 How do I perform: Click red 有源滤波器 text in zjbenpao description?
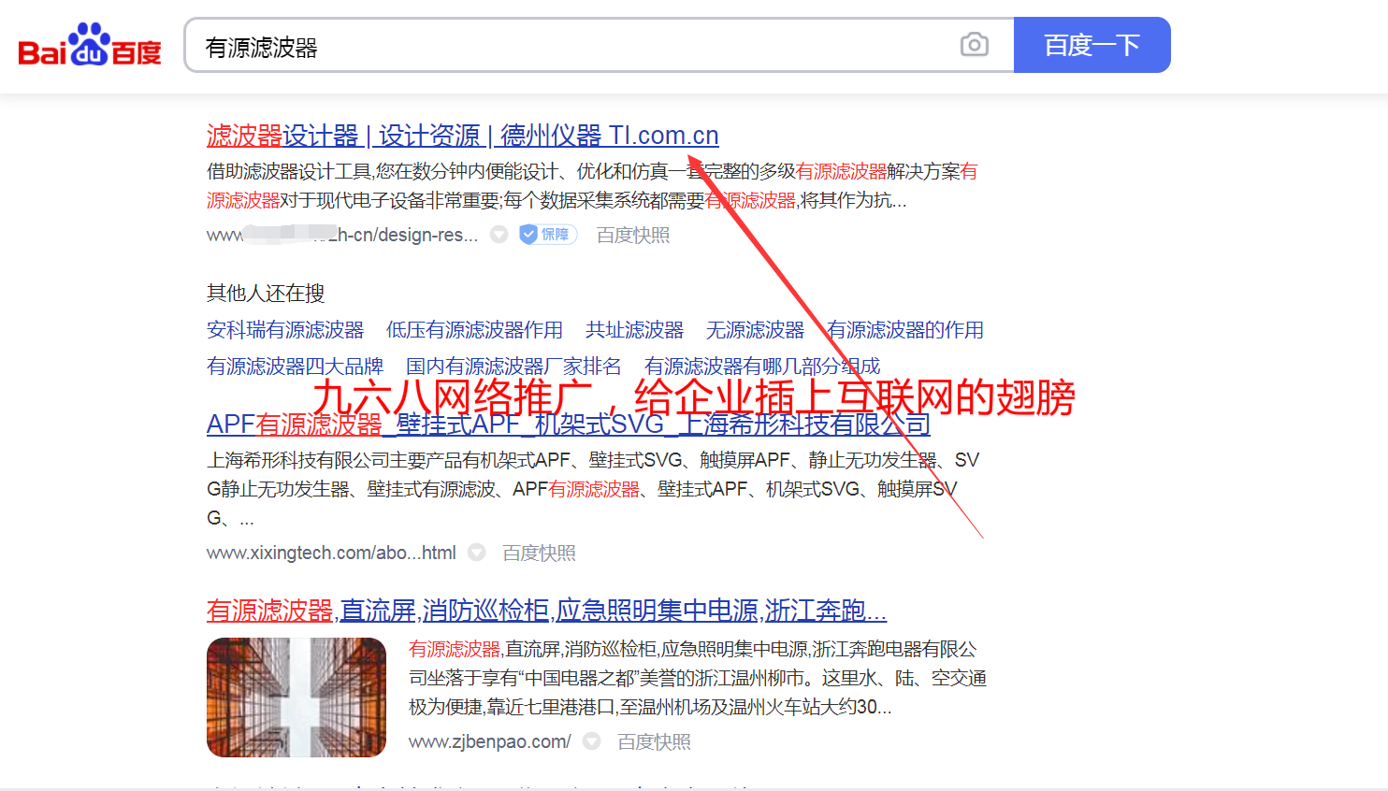[455, 649]
